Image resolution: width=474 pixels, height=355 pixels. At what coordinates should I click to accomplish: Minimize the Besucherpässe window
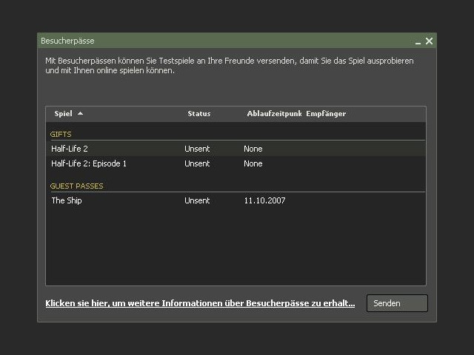[418, 41]
